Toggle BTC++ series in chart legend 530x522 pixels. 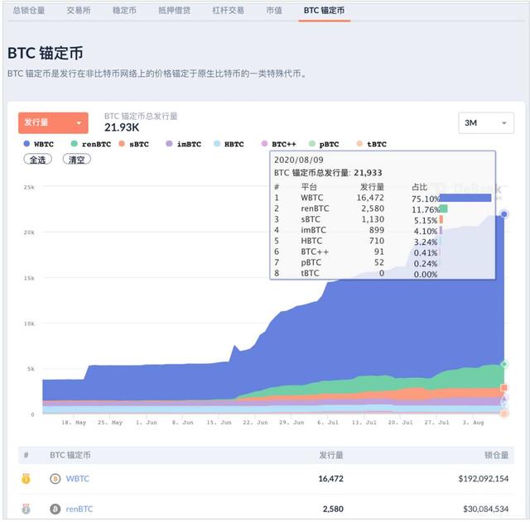(x=279, y=144)
